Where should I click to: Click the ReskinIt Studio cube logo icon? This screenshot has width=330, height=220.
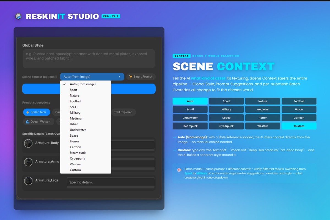[x=18, y=16]
